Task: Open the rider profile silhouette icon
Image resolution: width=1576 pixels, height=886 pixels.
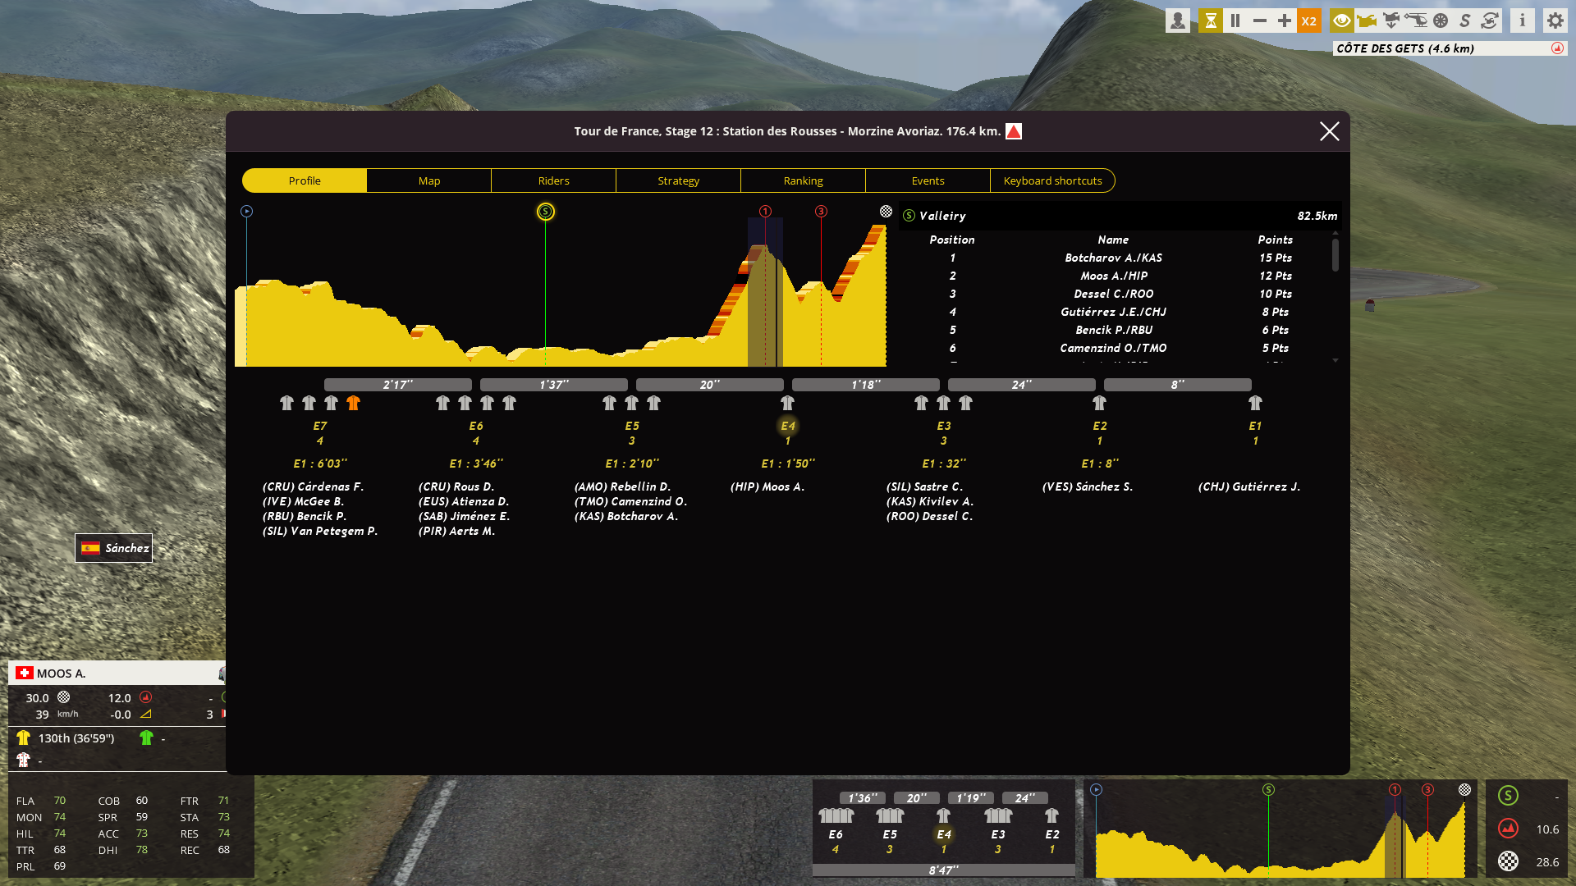Action: point(1178,21)
